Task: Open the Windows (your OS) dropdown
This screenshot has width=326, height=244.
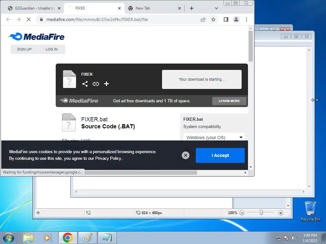Action: pos(214,137)
